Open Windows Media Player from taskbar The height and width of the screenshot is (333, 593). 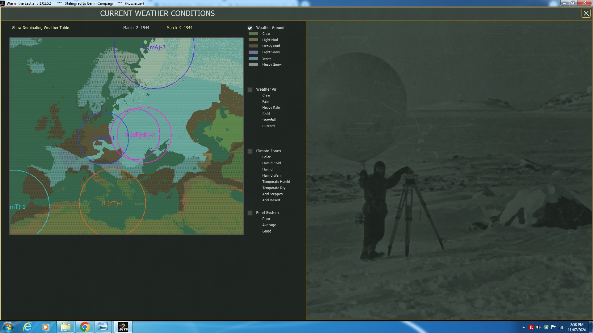point(46,327)
